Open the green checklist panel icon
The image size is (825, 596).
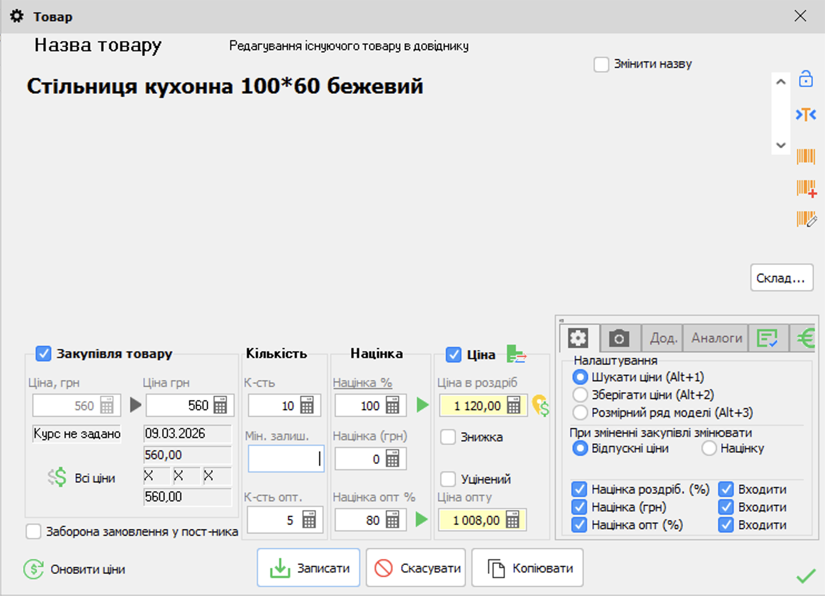click(x=769, y=337)
